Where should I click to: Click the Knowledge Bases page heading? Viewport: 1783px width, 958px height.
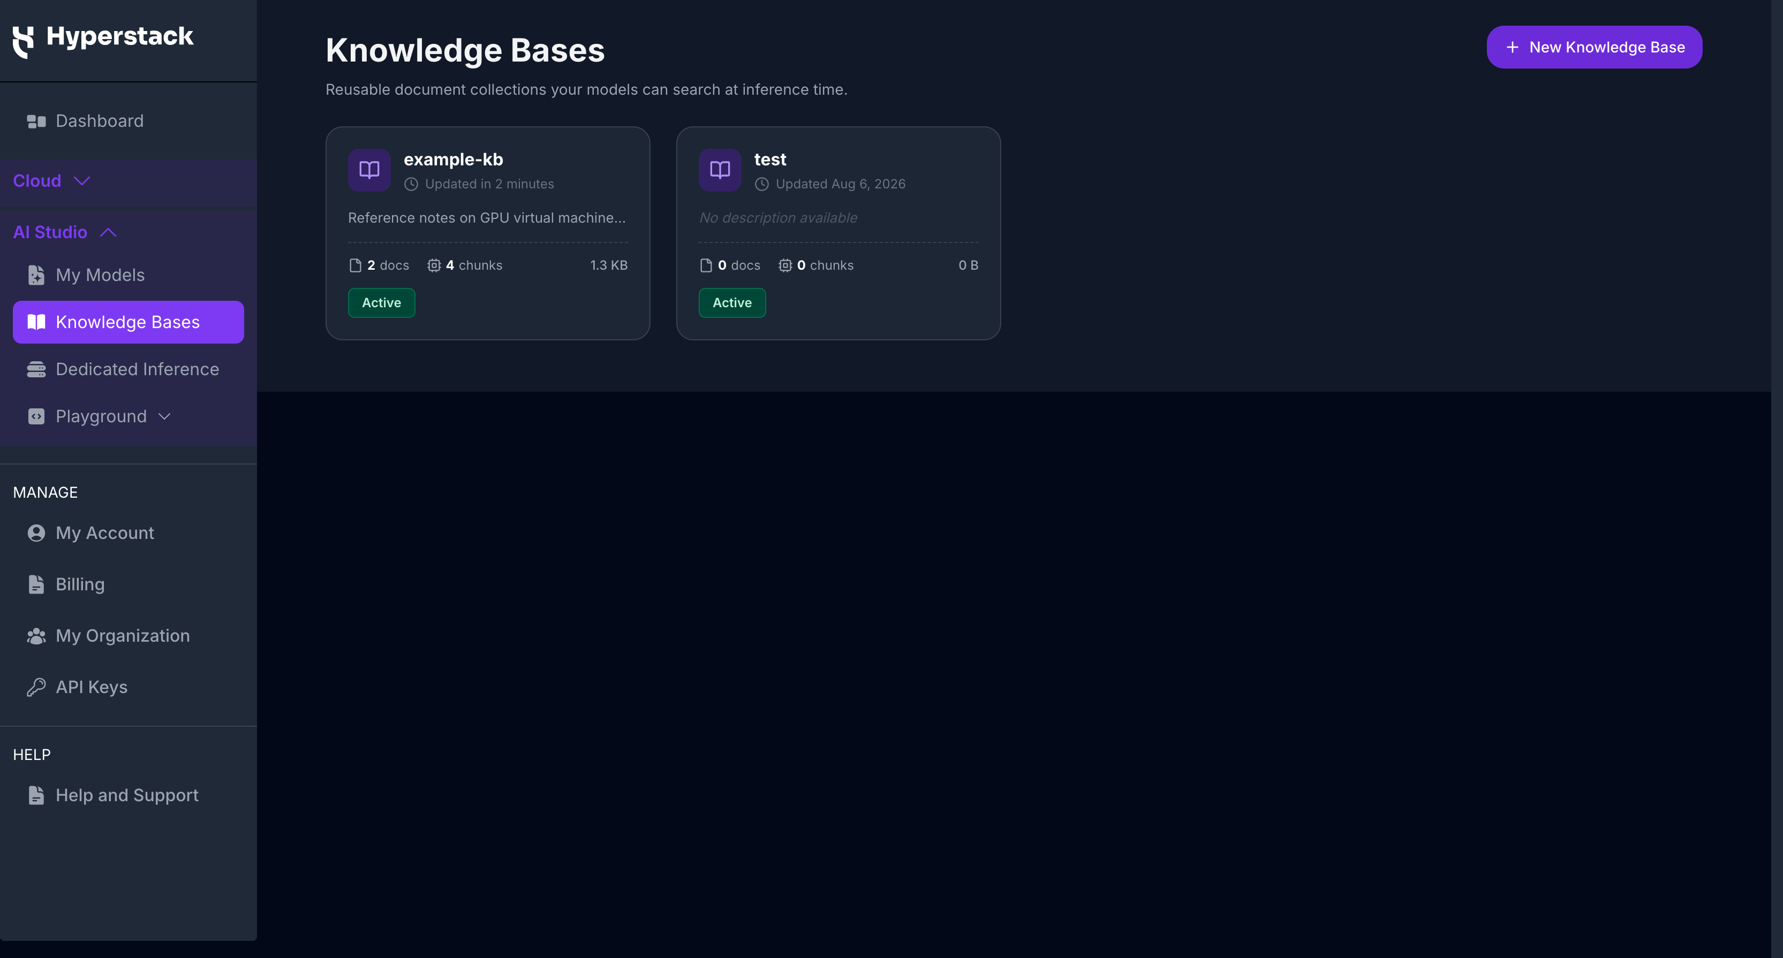465,50
